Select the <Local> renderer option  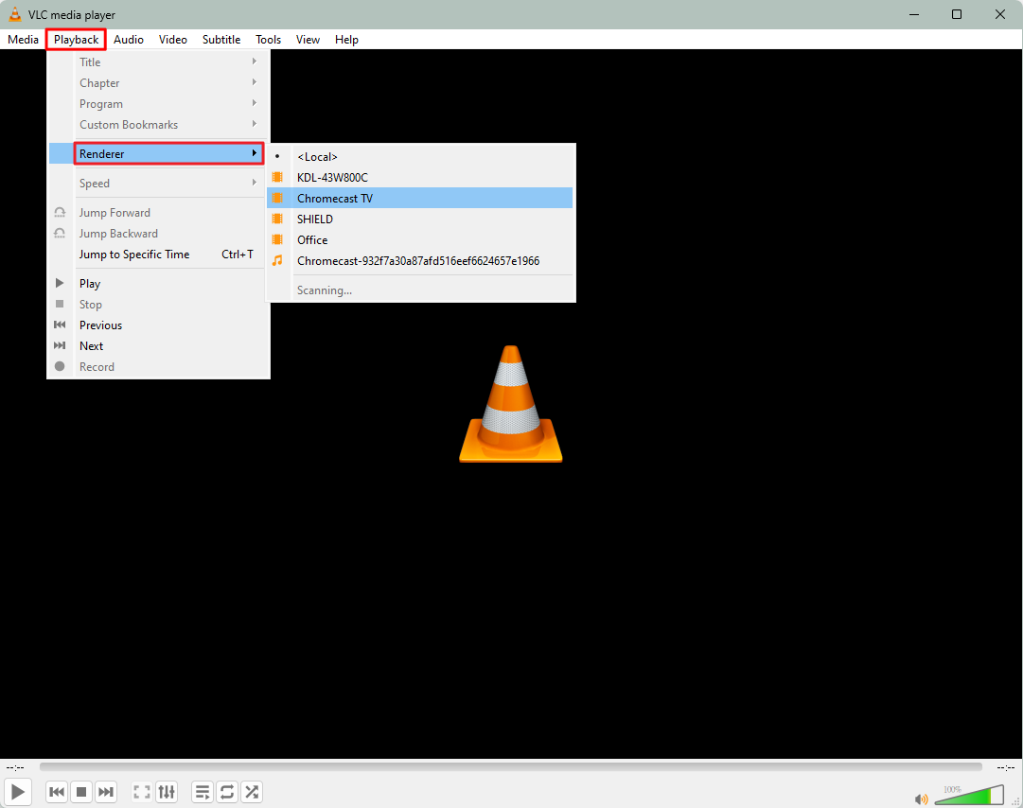[x=419, y=156]
